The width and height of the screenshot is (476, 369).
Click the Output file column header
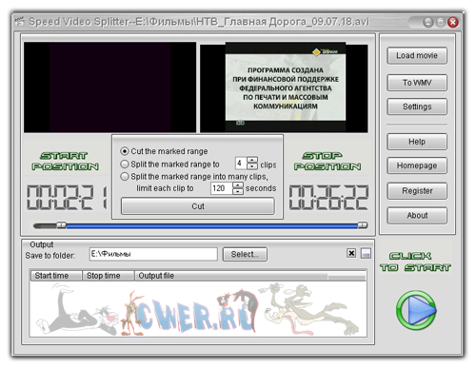coord(231,276)
